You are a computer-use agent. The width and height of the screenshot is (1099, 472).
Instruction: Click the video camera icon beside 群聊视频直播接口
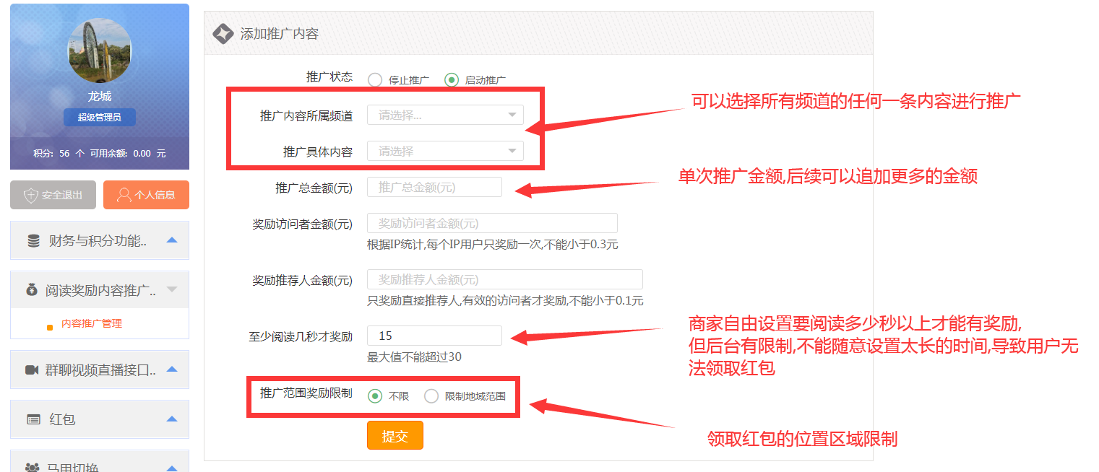[32, 370]
